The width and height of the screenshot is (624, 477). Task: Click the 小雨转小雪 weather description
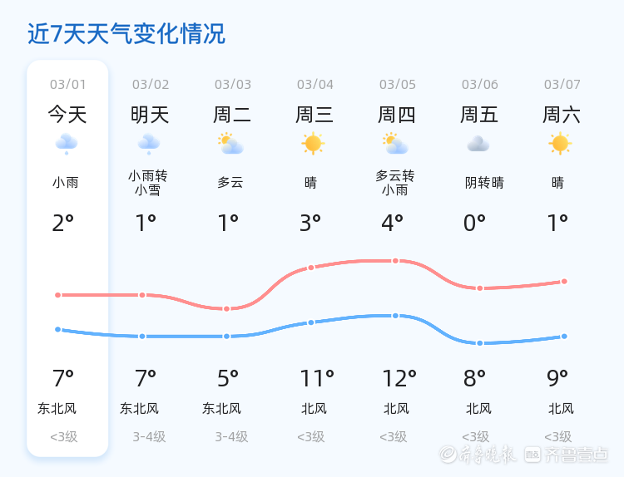point(148,183)
